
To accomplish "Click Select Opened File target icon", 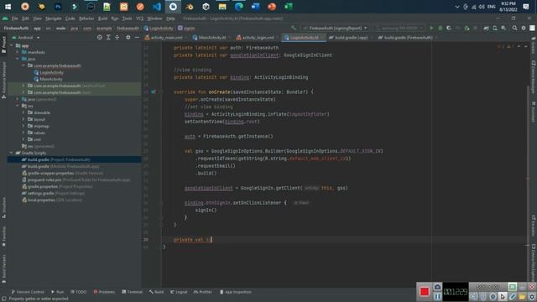I will (x=99, y=37).
